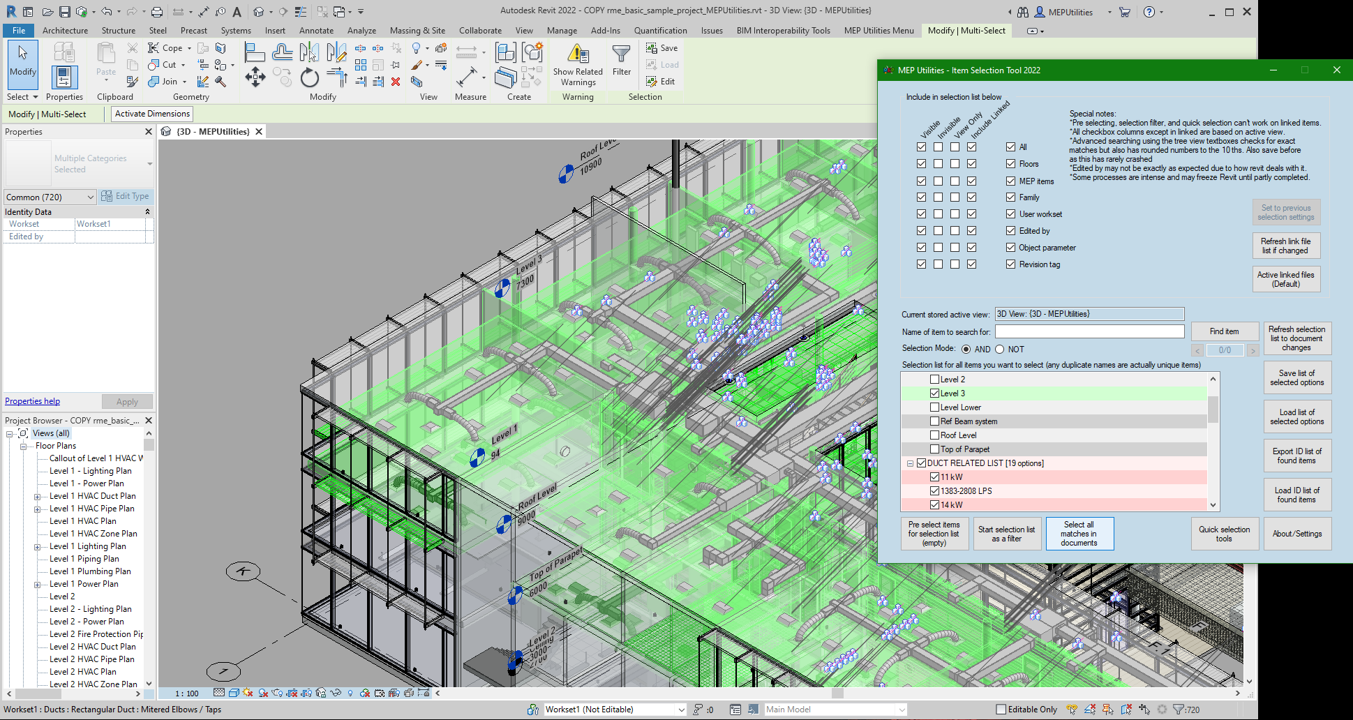The image size is (1353, 720).
Task: Open the Workset1 (Not Editable) dropdown
Action: 681,710
